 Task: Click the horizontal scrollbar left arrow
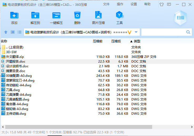click(3, 127)
